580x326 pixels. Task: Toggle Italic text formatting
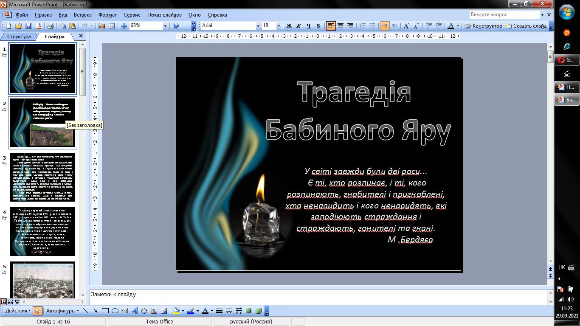click(299, 26)
